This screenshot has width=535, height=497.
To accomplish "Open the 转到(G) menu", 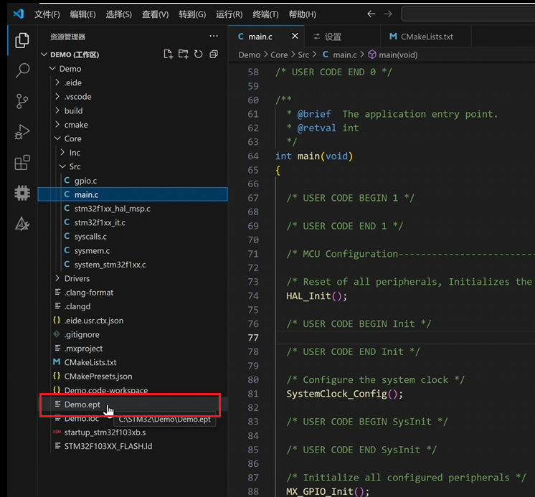I will 192,14.
